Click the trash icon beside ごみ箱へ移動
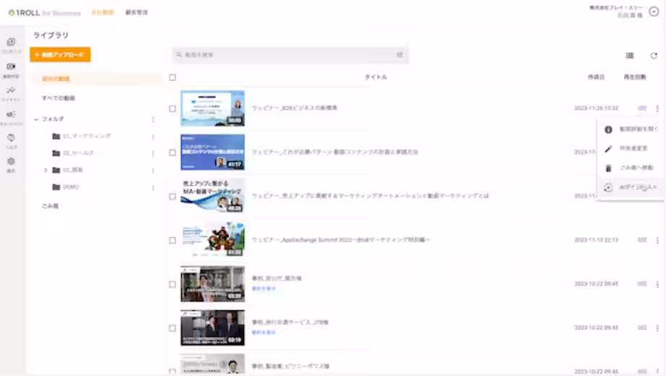Screen dimensions: 666x376 click(x=608, y=168)
